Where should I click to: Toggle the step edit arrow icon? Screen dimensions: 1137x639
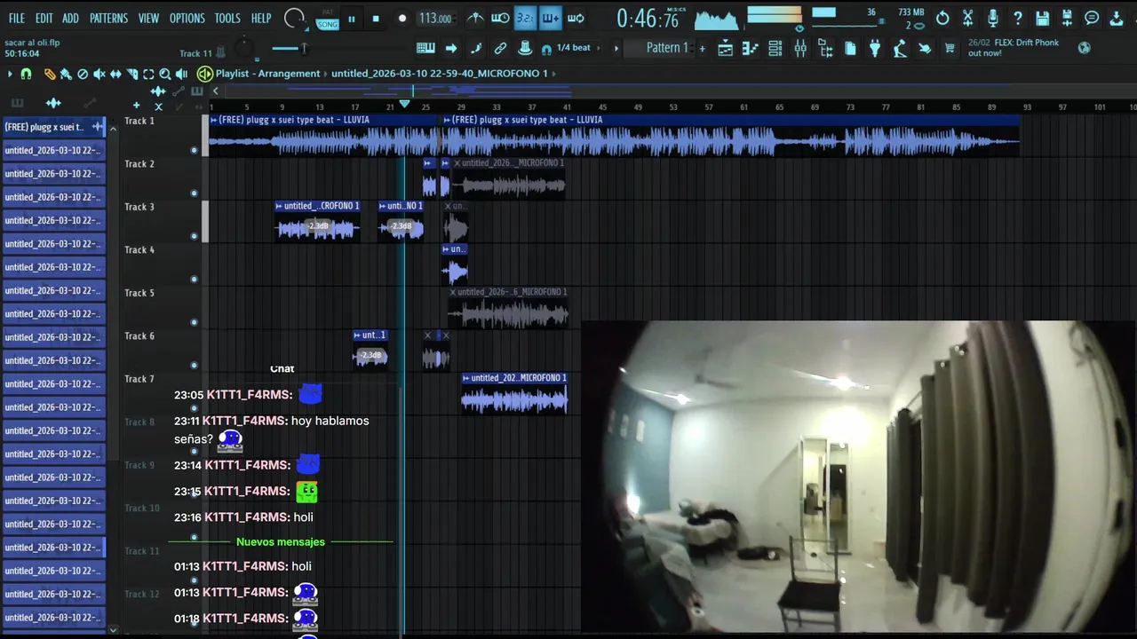click(450, 48)
